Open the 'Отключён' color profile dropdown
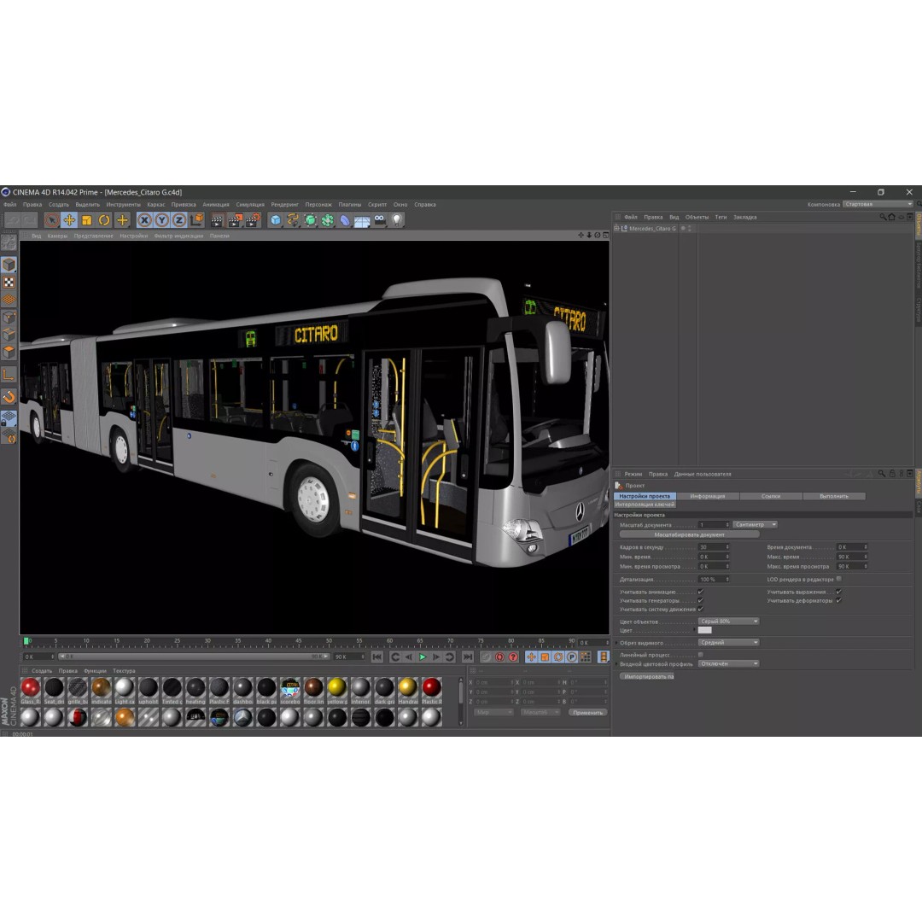The image size is (922, 922). pyautogui.click(x=729, y=663)
